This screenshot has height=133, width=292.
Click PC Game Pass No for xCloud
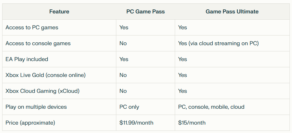(123, 91)
